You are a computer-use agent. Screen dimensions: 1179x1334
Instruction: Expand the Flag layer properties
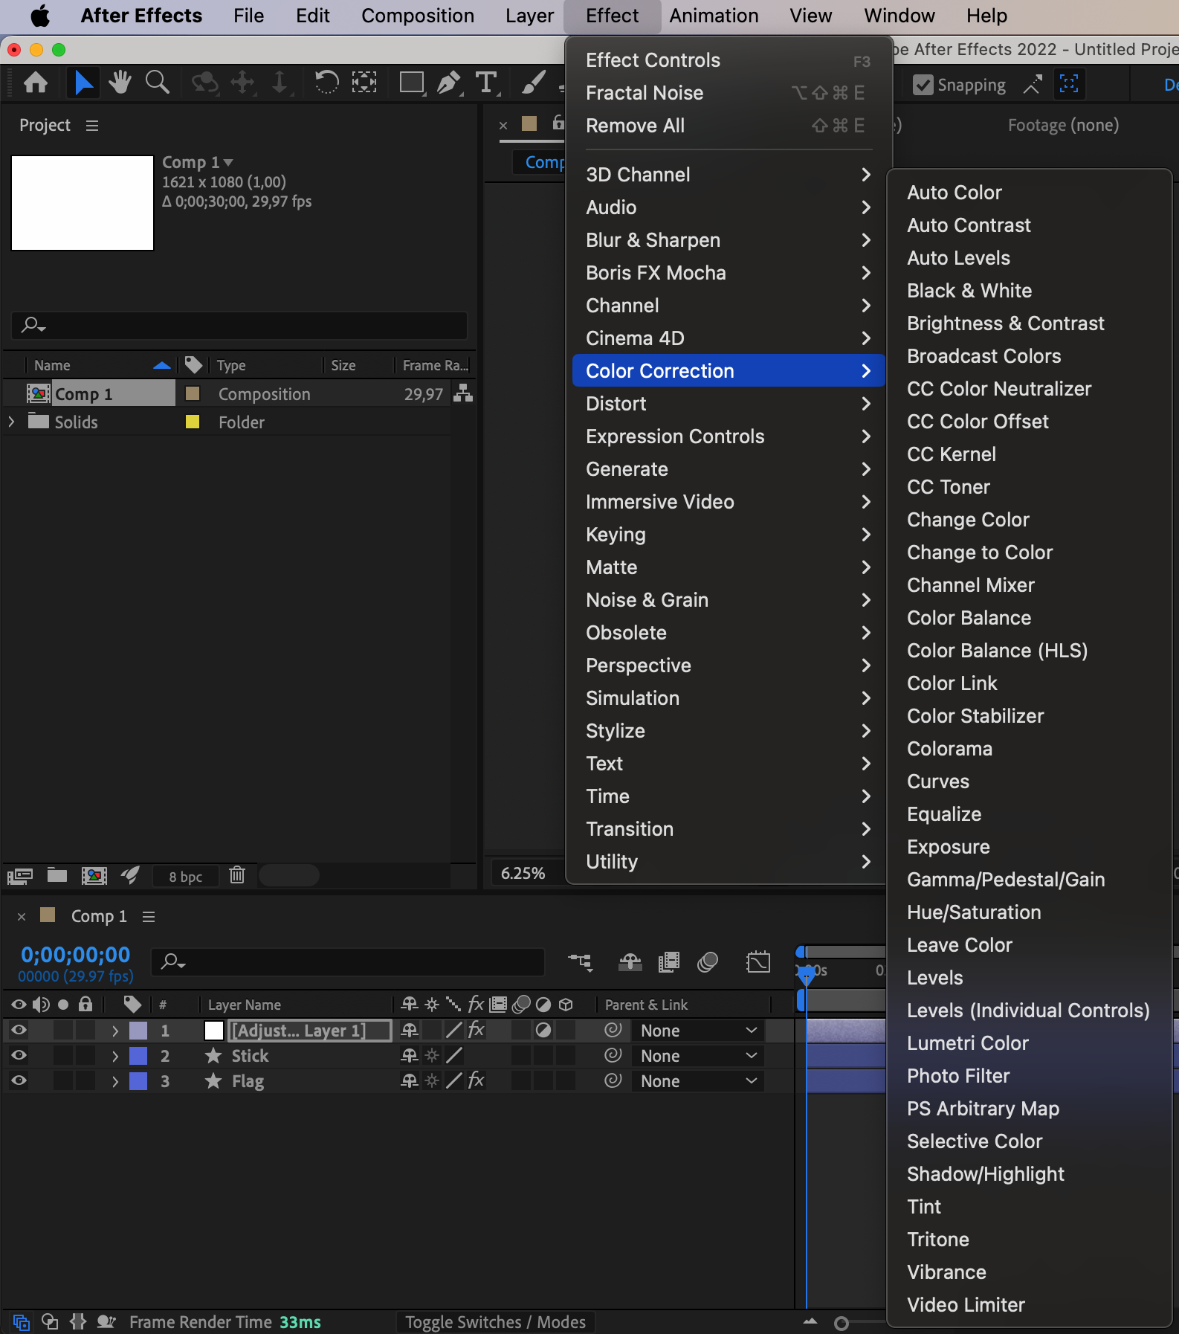click(x=115, y=1081)
